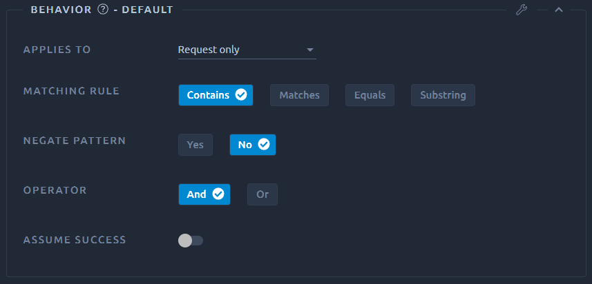Image resolution: width=592 pixels, height=284 pixels.
Task: Collapse the Behavior section with chevron
Action: point(559,10)
